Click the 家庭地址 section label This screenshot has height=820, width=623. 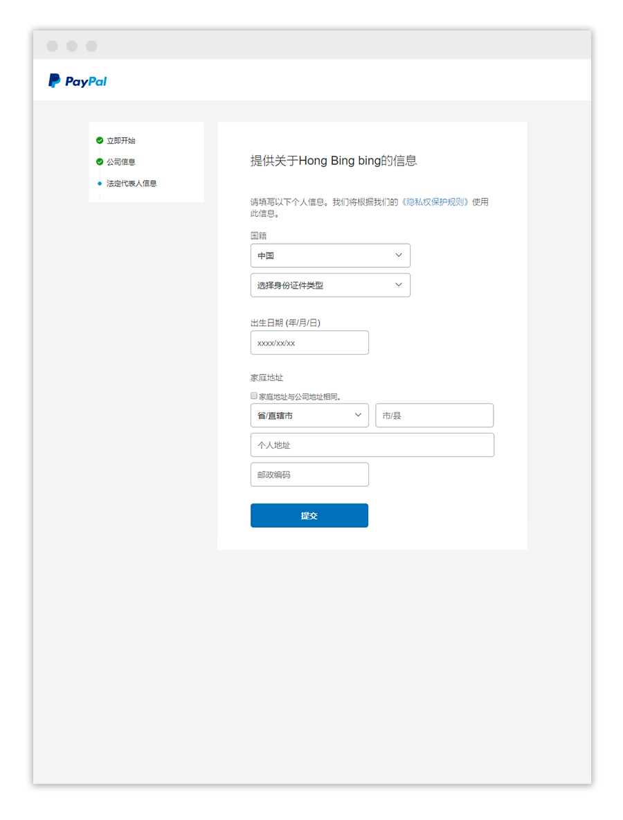click(267, 377)
